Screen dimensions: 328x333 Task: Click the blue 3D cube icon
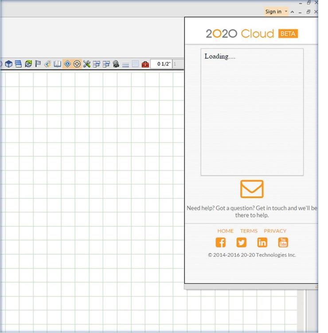coord(9,64)
